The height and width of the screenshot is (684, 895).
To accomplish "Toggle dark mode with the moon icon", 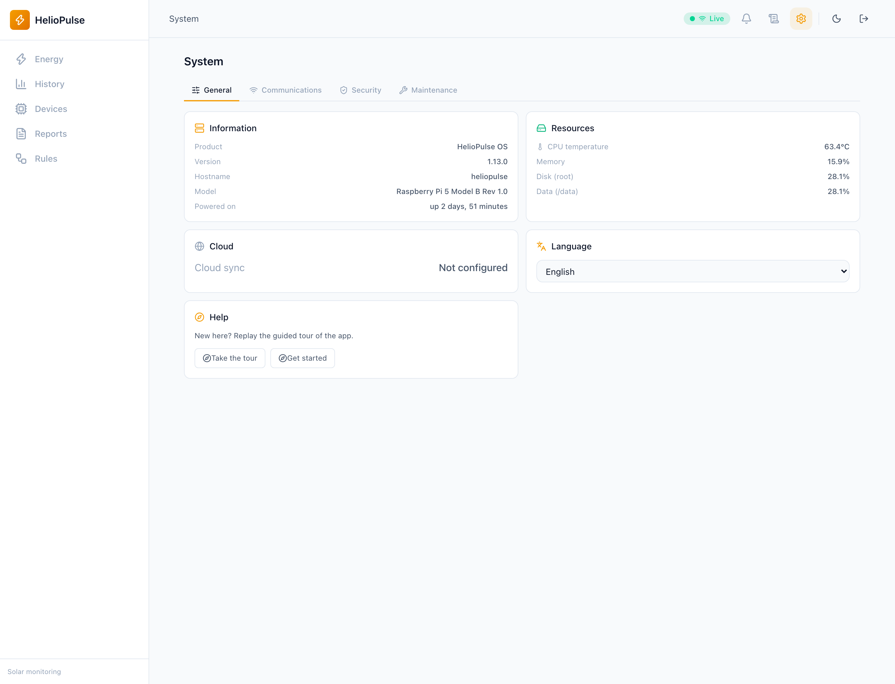I will [x=836, y=19].
